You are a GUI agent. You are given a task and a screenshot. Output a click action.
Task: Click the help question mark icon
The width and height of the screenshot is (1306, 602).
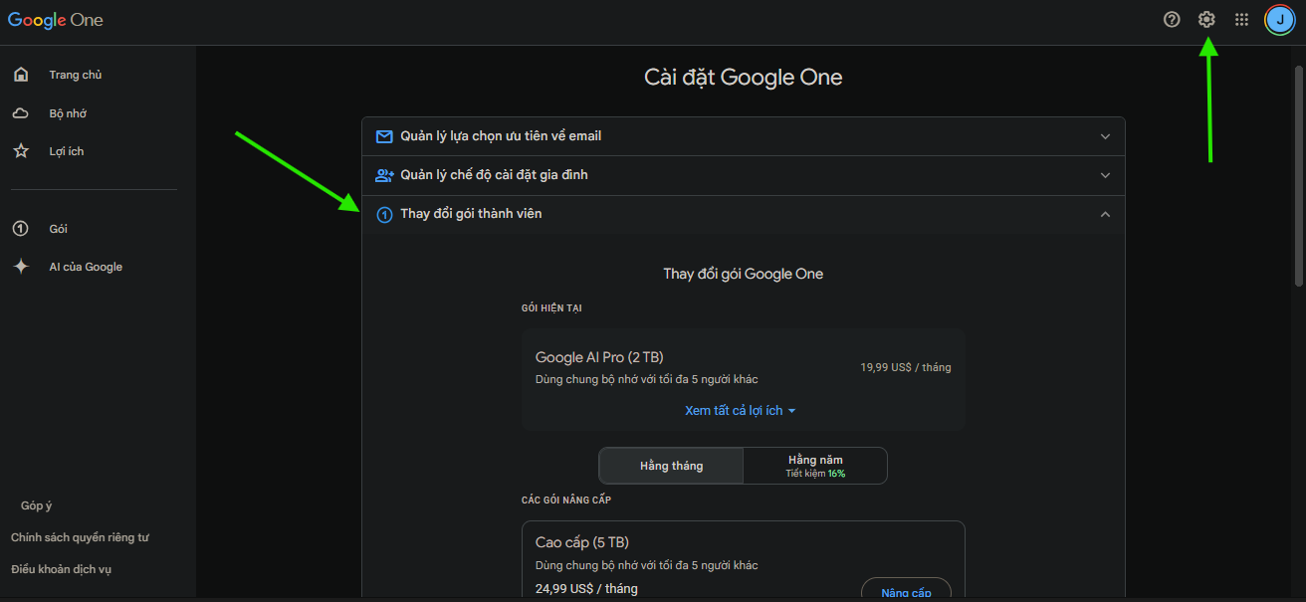1172,19
